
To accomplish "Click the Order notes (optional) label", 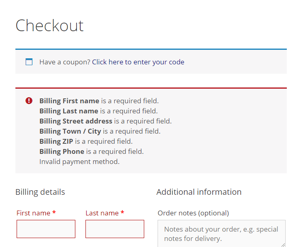I will (x=193, y=213).
